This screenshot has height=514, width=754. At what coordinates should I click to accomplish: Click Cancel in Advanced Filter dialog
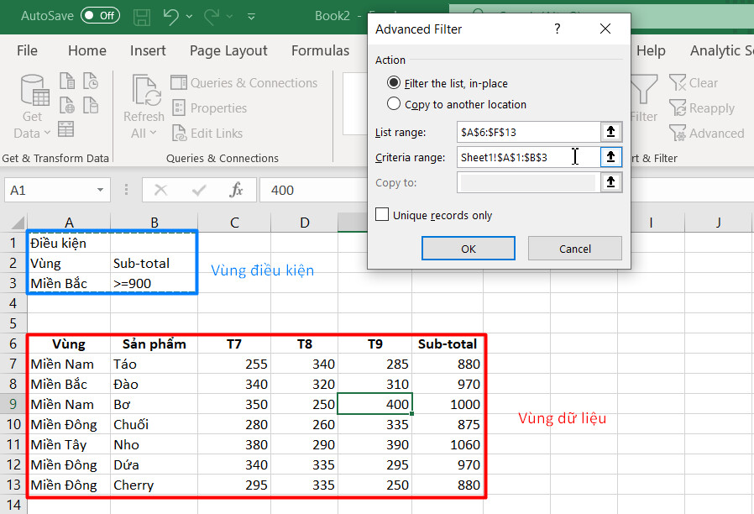pos(574,249)
